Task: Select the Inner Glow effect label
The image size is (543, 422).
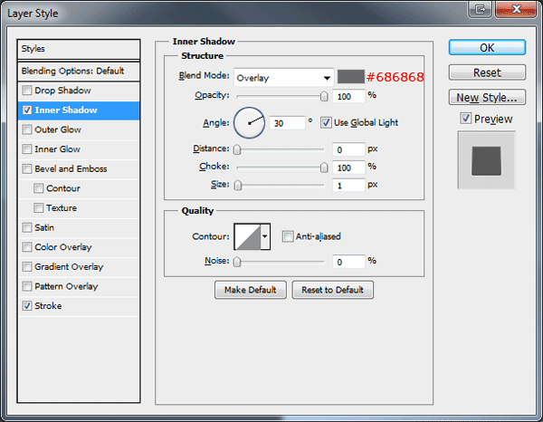Action: (58, 149)
